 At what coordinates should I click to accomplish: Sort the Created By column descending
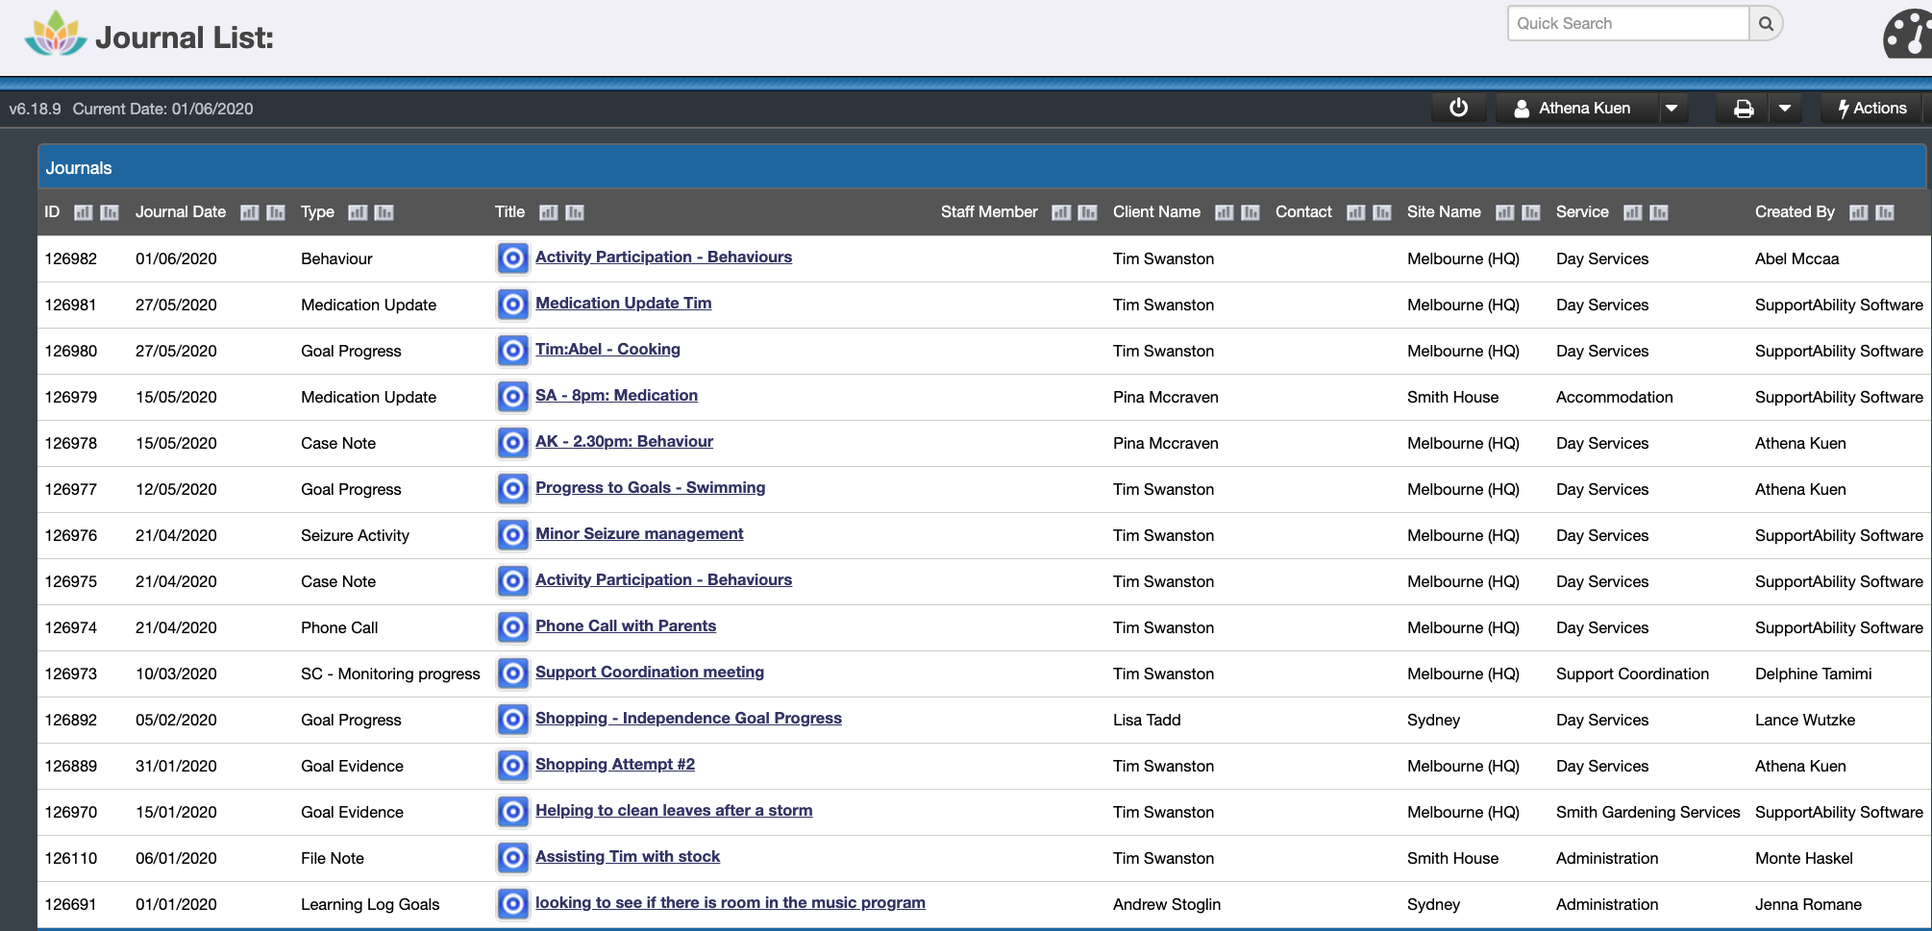point(1883,212)
